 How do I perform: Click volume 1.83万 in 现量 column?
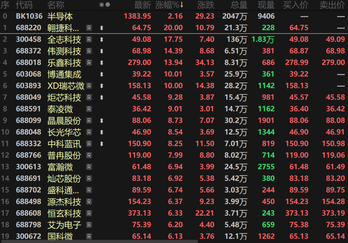(263, 40)
